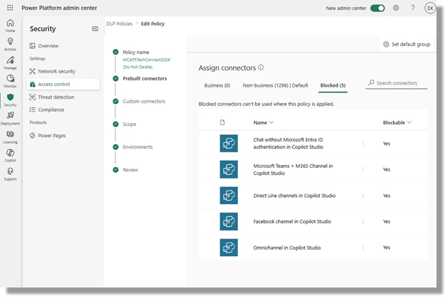447x298 pixels.
Task: Open Copilot in the left rail
Action: [10, 155]
